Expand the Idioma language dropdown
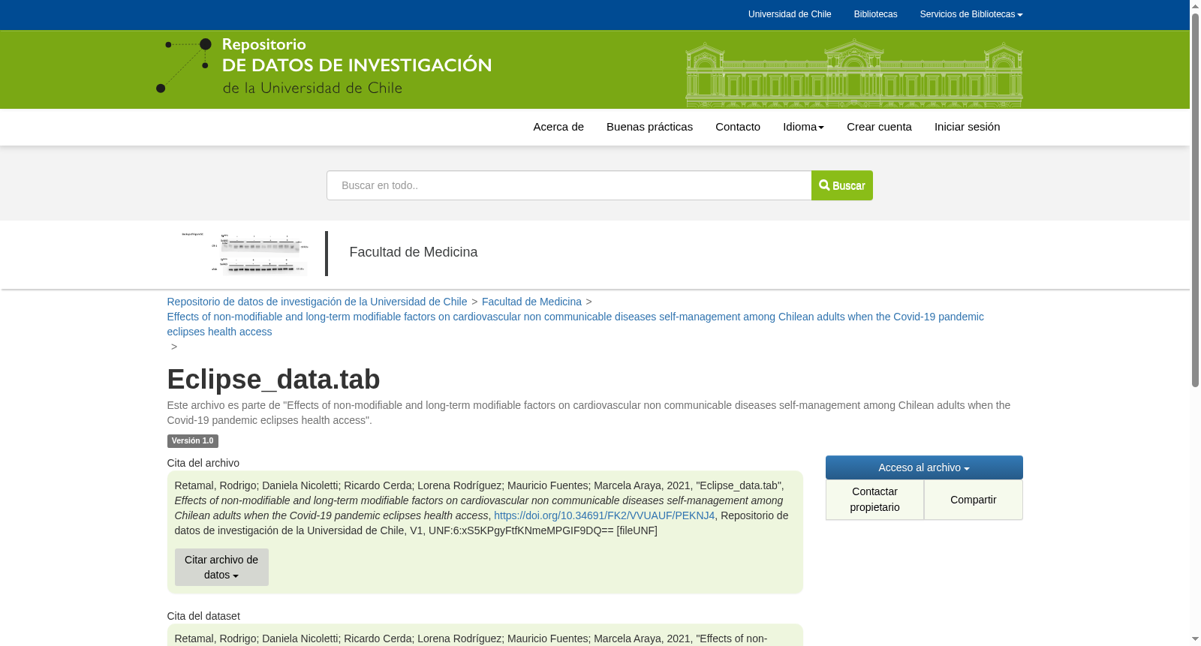The image size is (1201, 646). click(x=803, y=127)
